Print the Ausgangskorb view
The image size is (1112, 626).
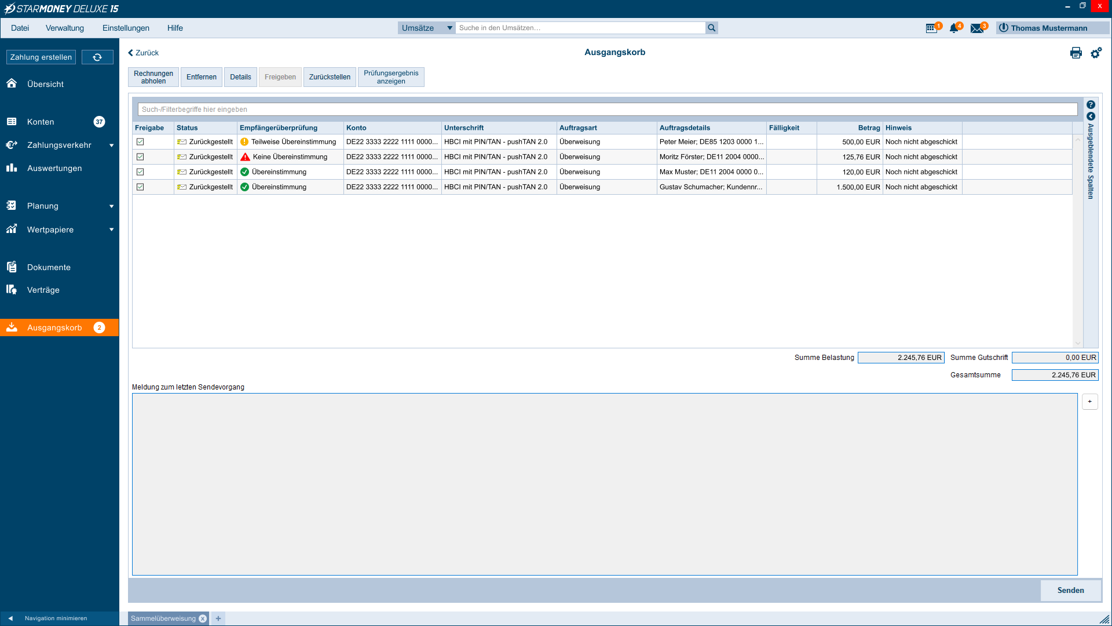(x=1076, y=53)
